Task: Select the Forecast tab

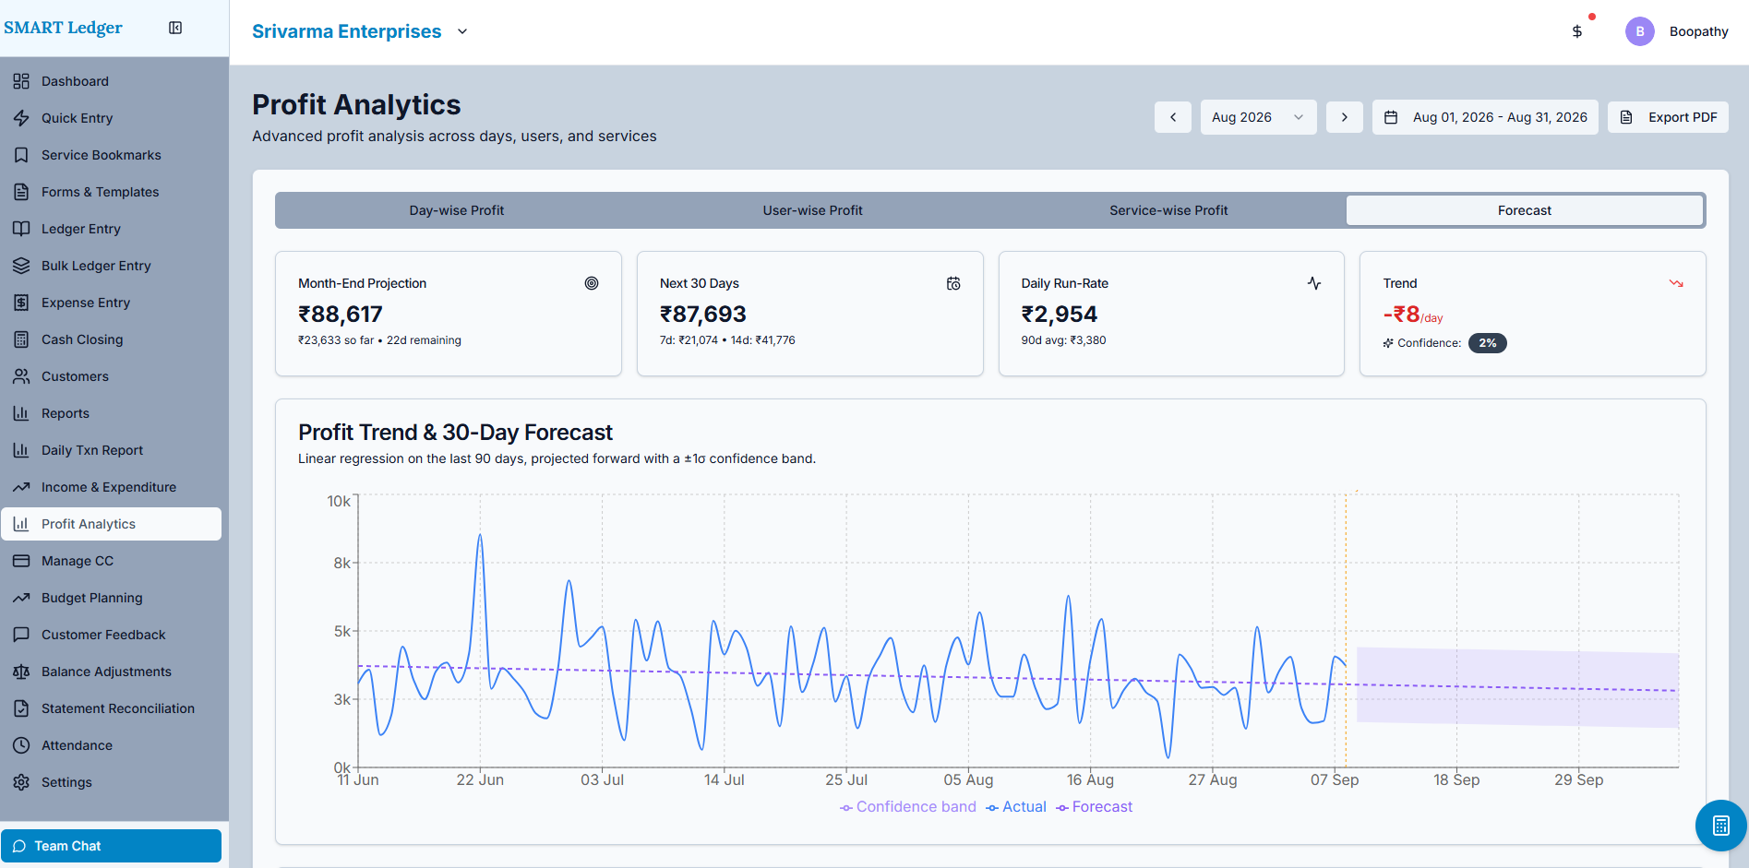Action: (x=1525, y=210)
